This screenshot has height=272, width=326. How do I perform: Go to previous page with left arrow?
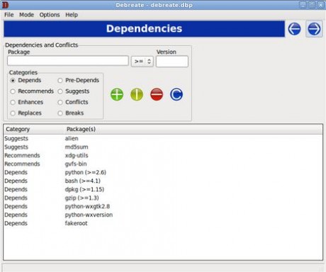pos(294,29)
